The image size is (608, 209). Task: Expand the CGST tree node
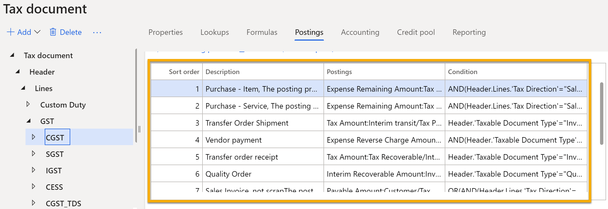33,137
